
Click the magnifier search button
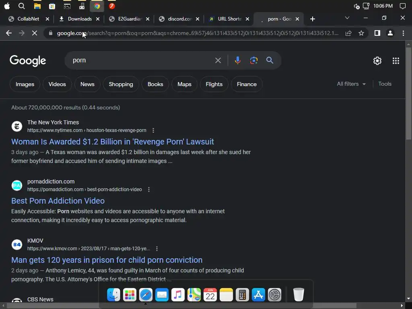coord(270,60)
